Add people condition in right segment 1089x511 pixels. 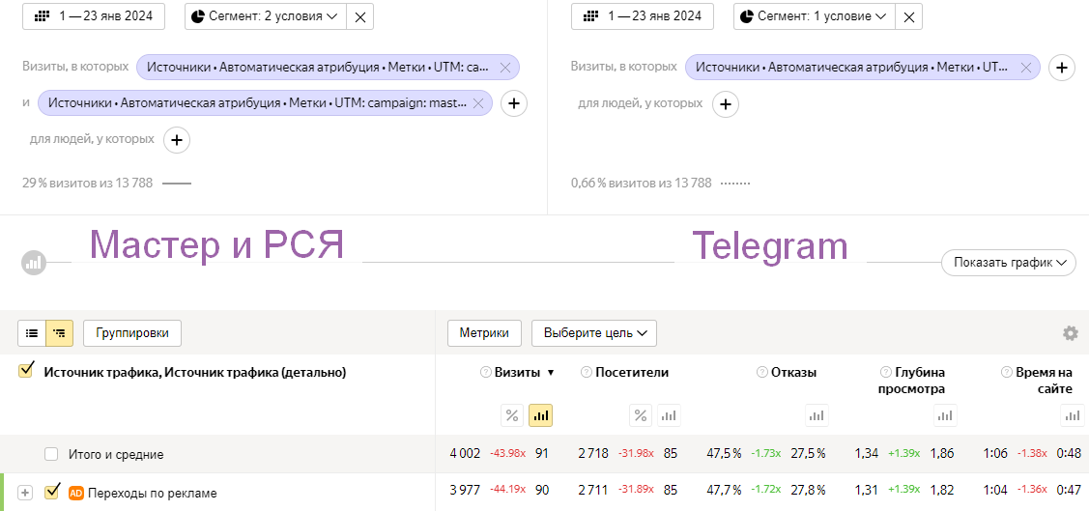(x=725, y=104)
